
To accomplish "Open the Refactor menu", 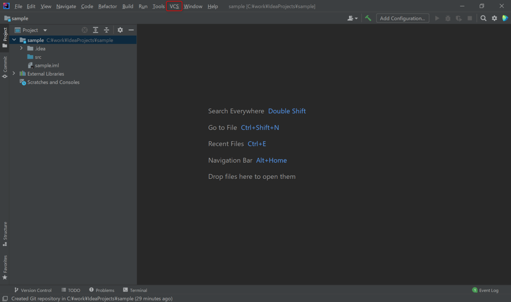I will (x=107, y=6).
